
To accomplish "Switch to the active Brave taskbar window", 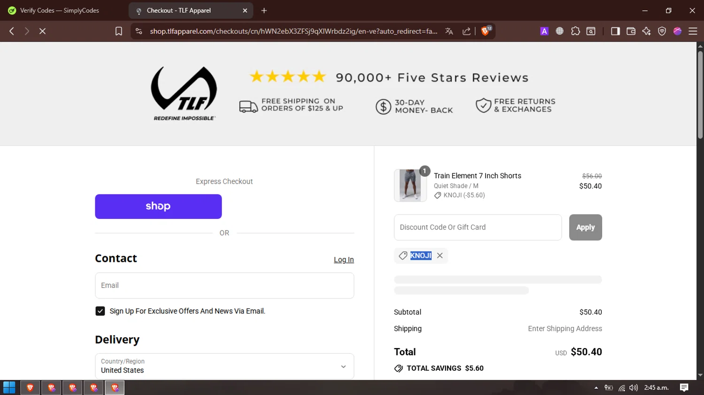I will [x=115, y=388].
